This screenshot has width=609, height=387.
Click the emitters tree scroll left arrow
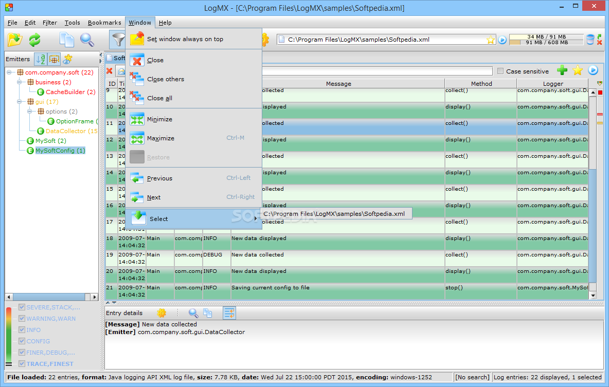coord(9,297)
